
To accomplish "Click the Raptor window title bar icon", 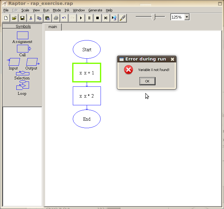I will 5,3.
